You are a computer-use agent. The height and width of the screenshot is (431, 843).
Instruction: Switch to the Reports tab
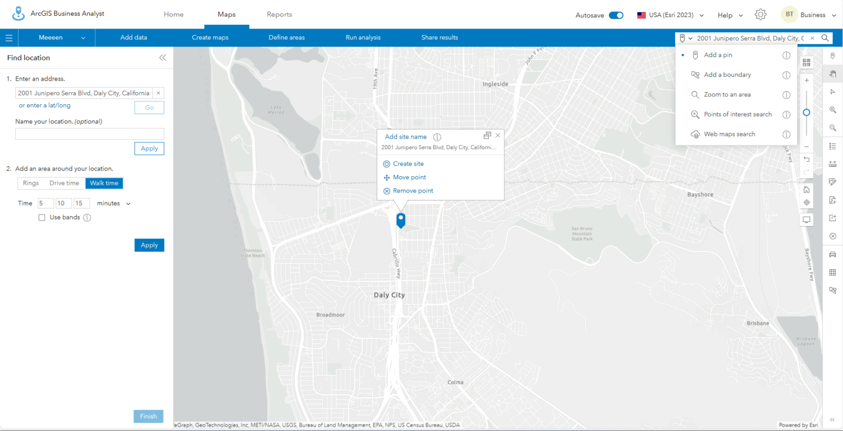279,15
